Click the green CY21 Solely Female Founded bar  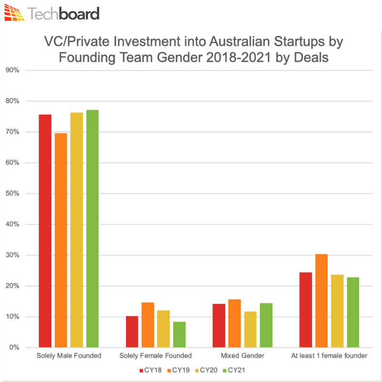click(179, 335)
